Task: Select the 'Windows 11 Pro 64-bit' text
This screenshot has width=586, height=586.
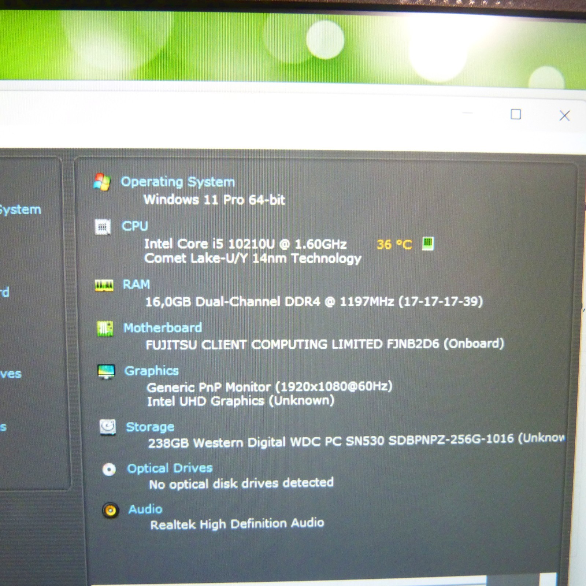Action: 214,200
